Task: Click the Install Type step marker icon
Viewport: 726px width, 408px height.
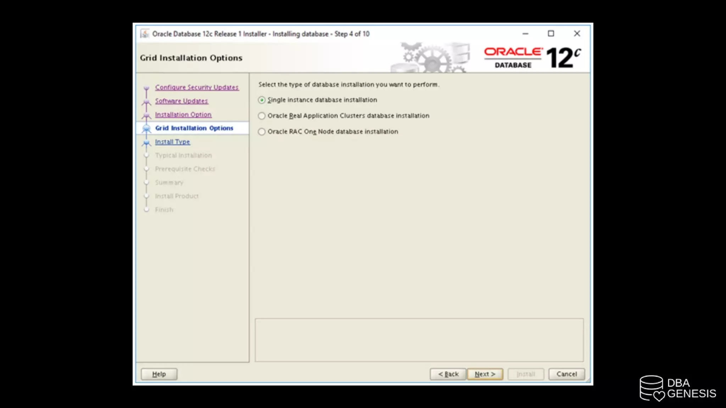Action: tap(146, 142)
